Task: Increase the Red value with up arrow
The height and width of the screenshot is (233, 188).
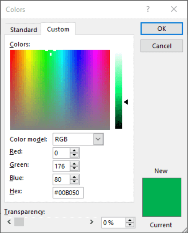Action: 74,151
